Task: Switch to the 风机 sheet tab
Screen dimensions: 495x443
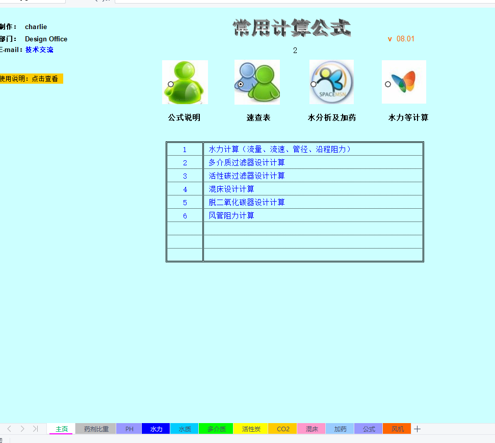Action: pos(397,429)
